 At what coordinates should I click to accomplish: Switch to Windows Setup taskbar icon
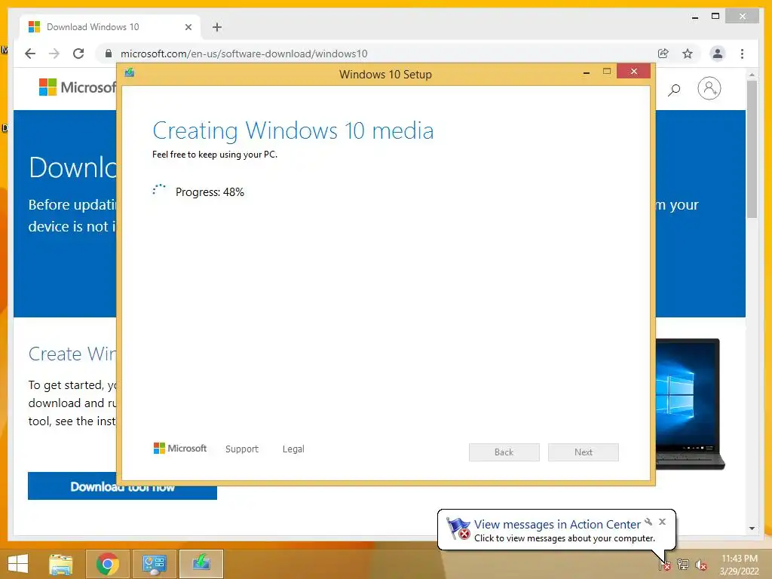(x=201, y=564)
